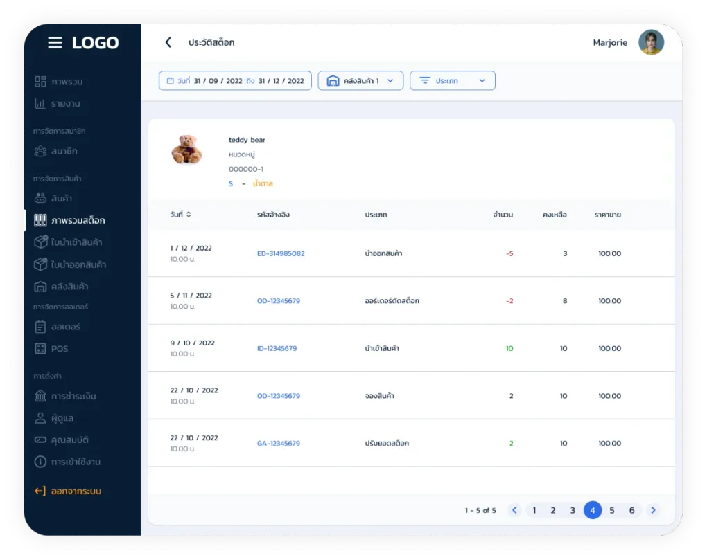Go back using the left chevron

(x=168, y=42)
